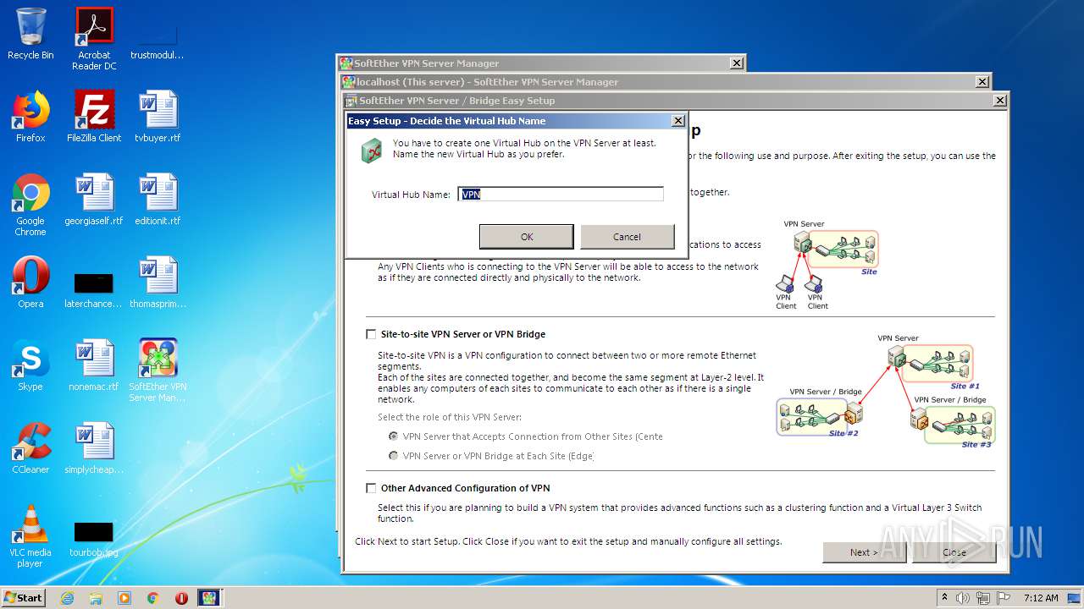1084x609 pixels.
Task: Close the localhost (This server) window
Action: point(982,82)
